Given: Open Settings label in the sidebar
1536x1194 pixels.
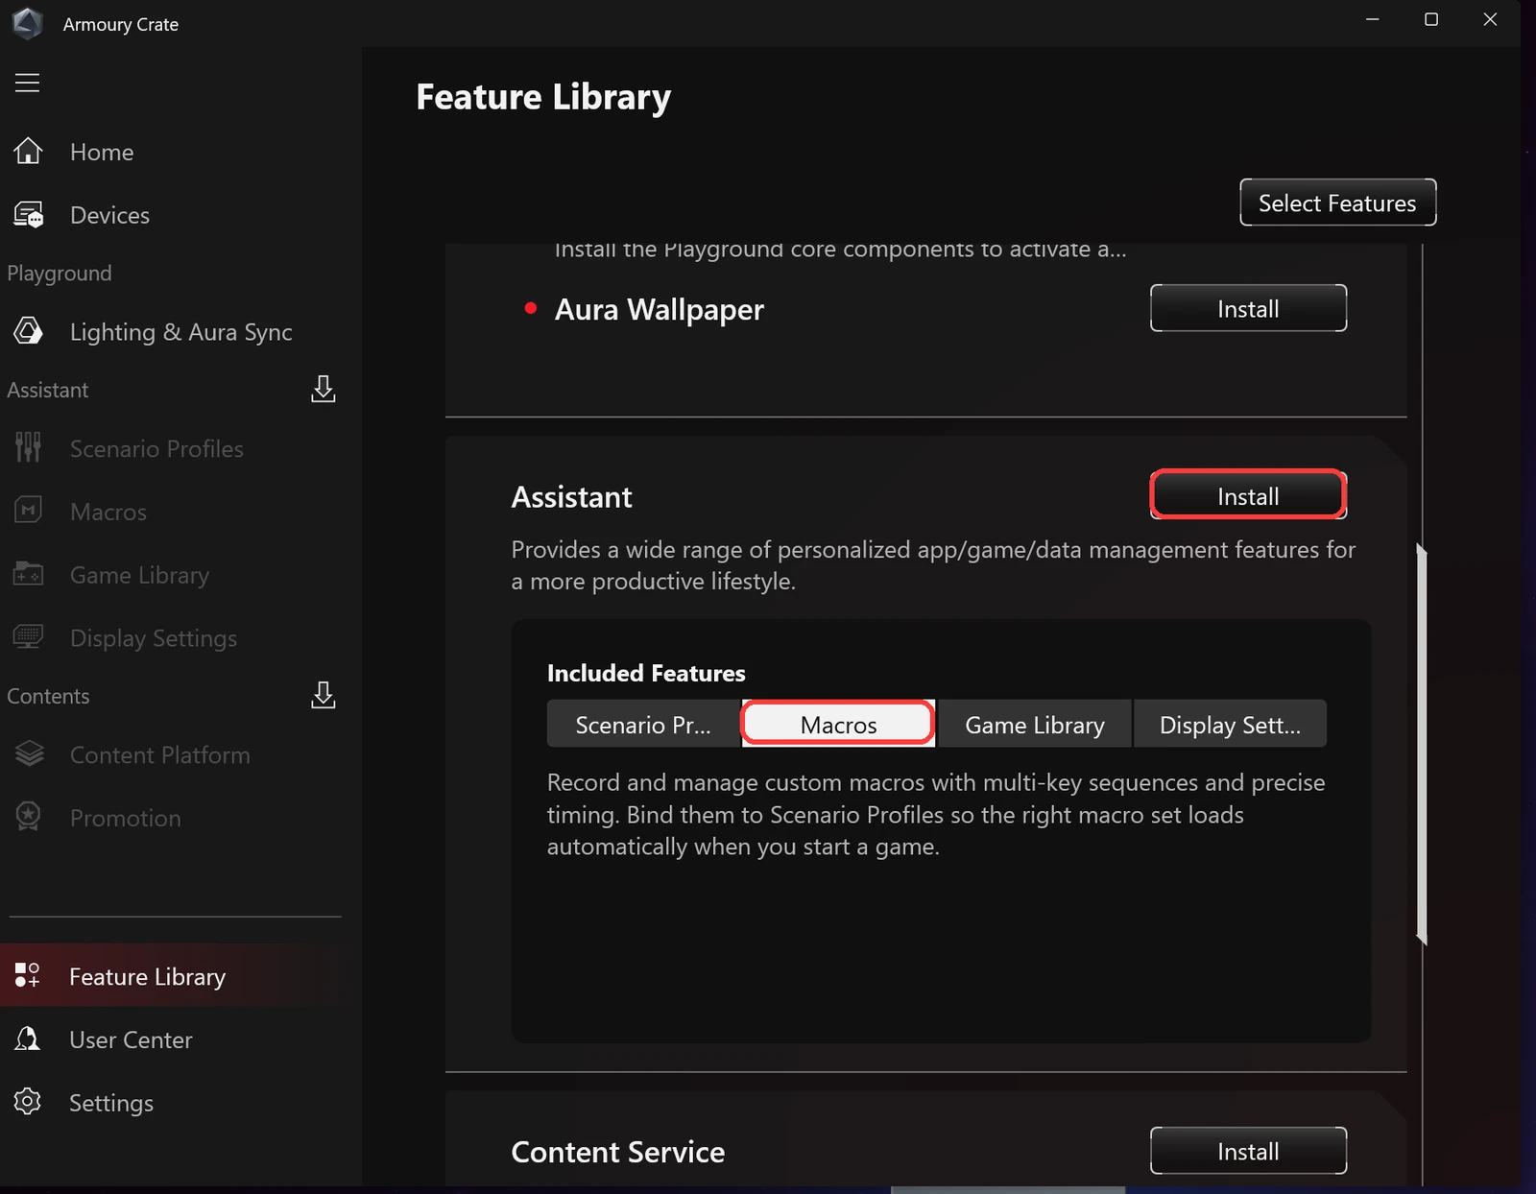Looking at the screenshot, I should (x=111, y=1103).
